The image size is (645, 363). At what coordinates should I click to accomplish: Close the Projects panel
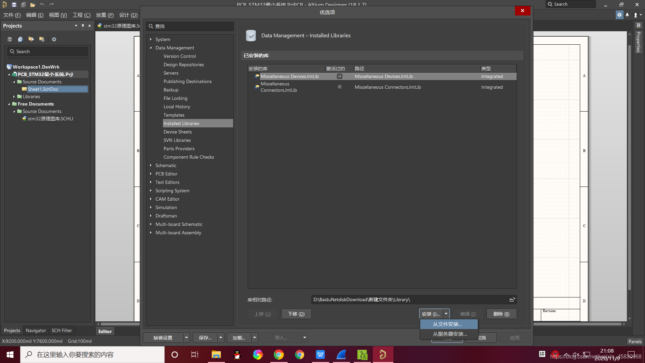pos(89,26)
